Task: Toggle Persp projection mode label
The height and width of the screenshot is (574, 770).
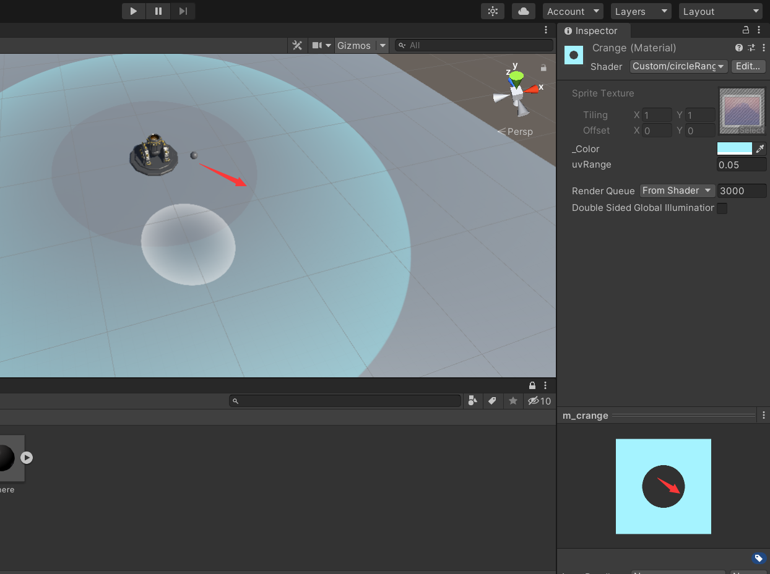Action: (515, 132)
